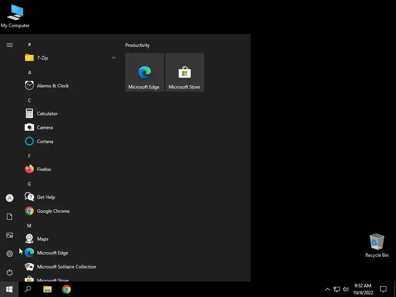Open taskbar Search magnifier
The width and height of the screenshot is (396, 297).
click(28, 289)
